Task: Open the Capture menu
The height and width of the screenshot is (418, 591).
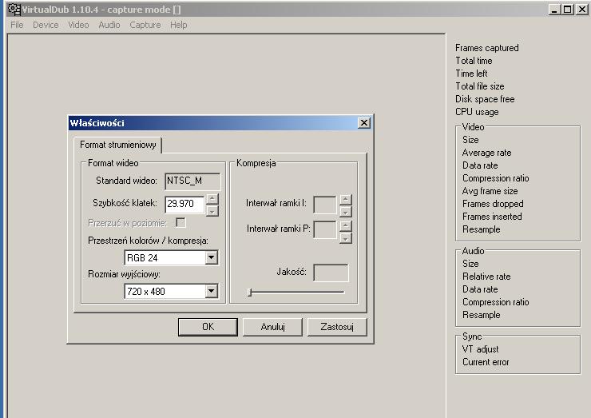Action: (145, 25)
